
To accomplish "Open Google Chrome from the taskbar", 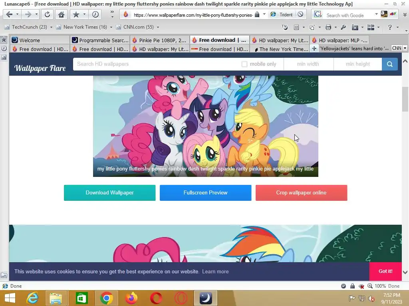I will click(x=106, y=298).
